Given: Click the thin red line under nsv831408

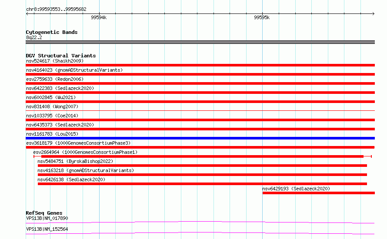Looking at the screenshot, I should pos(200,110).
